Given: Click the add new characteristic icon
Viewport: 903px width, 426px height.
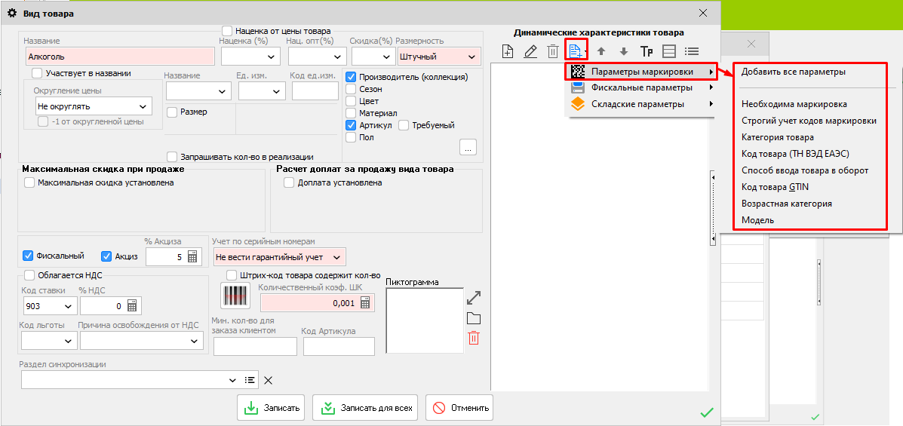Looking at the screenshot, I should (508, 51).
